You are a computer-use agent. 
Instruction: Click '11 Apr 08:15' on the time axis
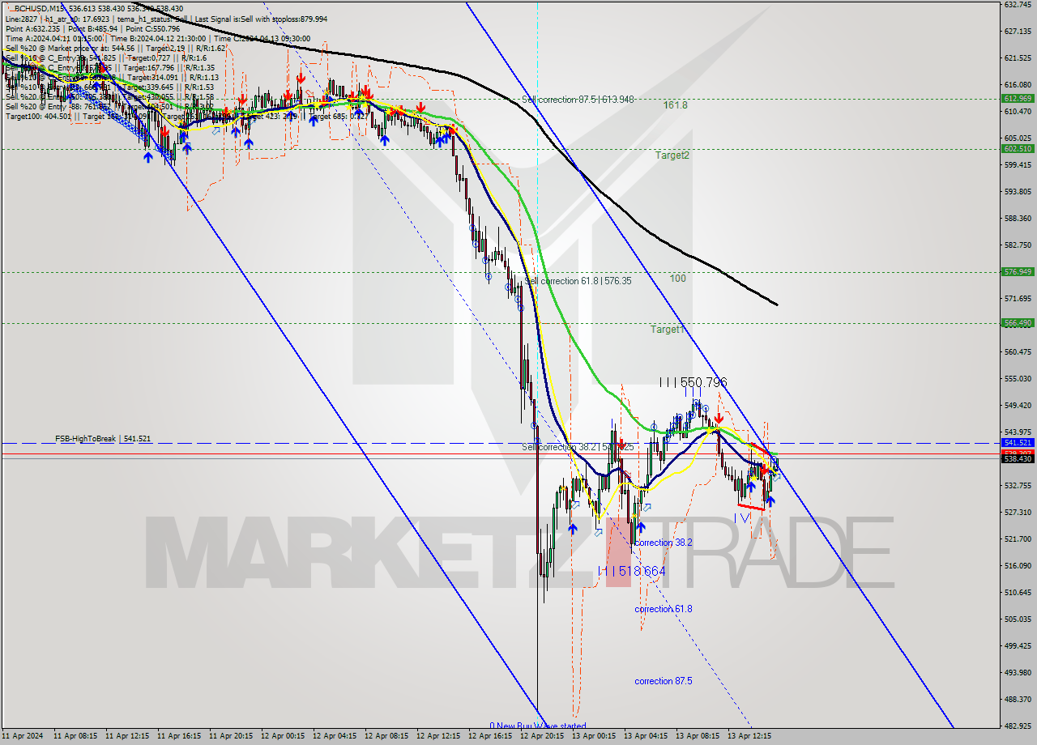(x=75, y=737)
